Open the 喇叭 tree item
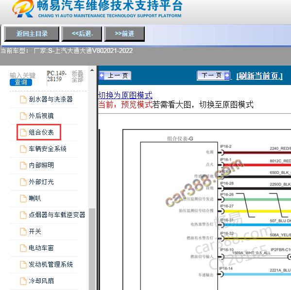The width and height of the screenshot is (291, 290). pyautogui.click(x=35, y=198)
